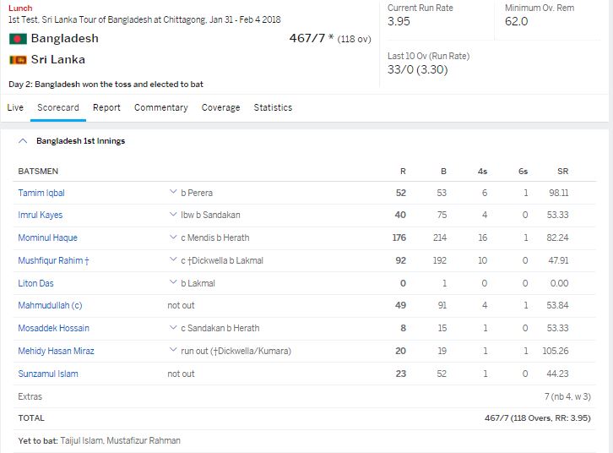The height and width of the screenshot is (453, 613).
Task: Click the Bangladesh flag icon
Action: [17, 39]
